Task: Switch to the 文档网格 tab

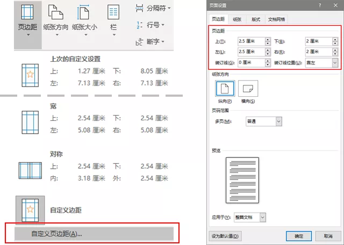Action: coord(276,19)
